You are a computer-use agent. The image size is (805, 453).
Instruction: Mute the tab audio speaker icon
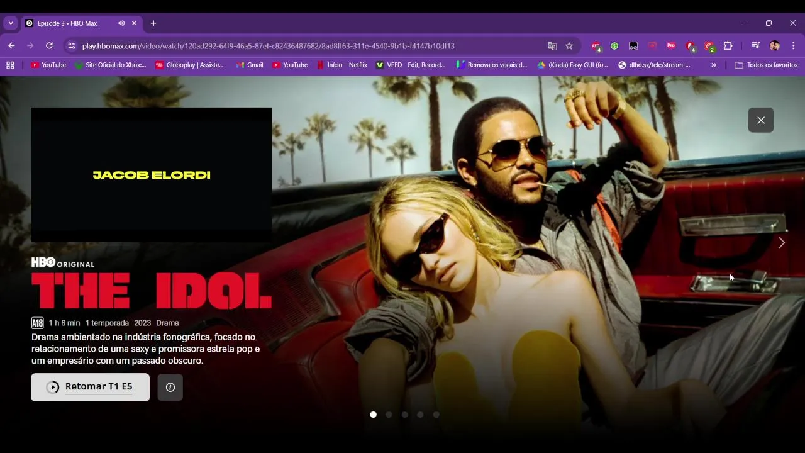click(x=121, y=23)
